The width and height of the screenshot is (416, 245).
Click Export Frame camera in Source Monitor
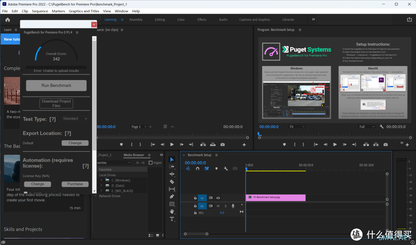(x=223, y=145)
